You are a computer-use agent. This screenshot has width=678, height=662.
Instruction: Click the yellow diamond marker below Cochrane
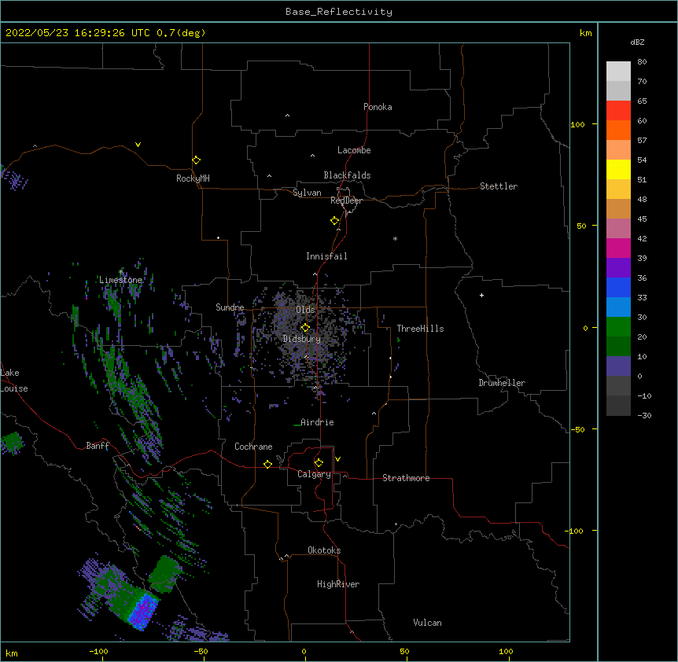point(267,464)
